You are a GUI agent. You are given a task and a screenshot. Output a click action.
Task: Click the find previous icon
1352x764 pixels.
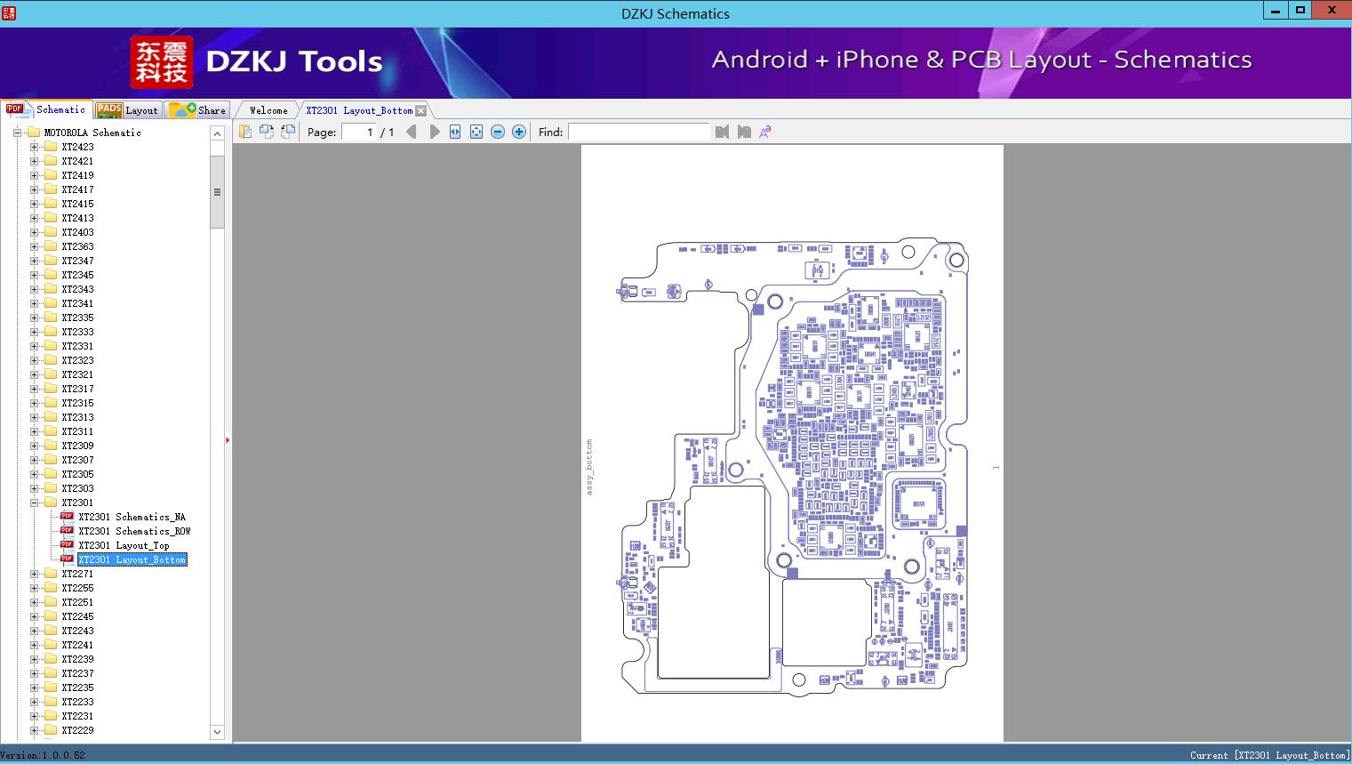point(722,132)
